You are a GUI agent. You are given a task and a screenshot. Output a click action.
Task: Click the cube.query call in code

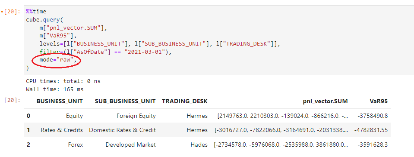coord(44,20)
